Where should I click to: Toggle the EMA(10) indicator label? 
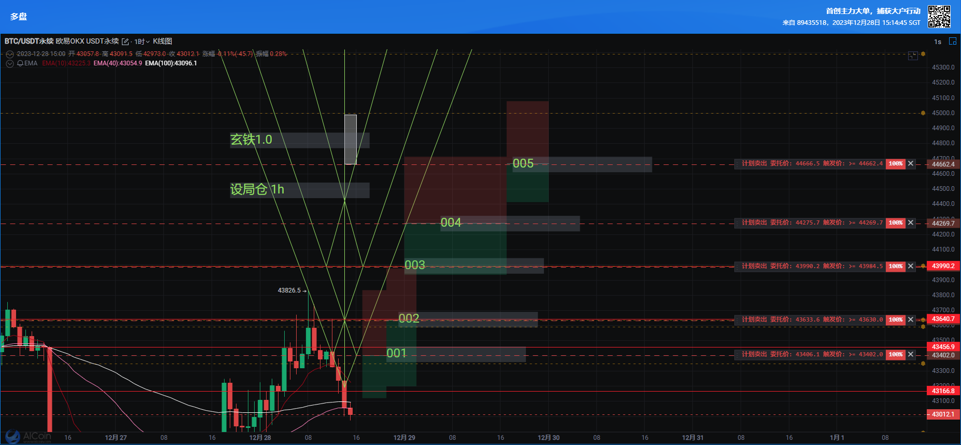(66, 63)
